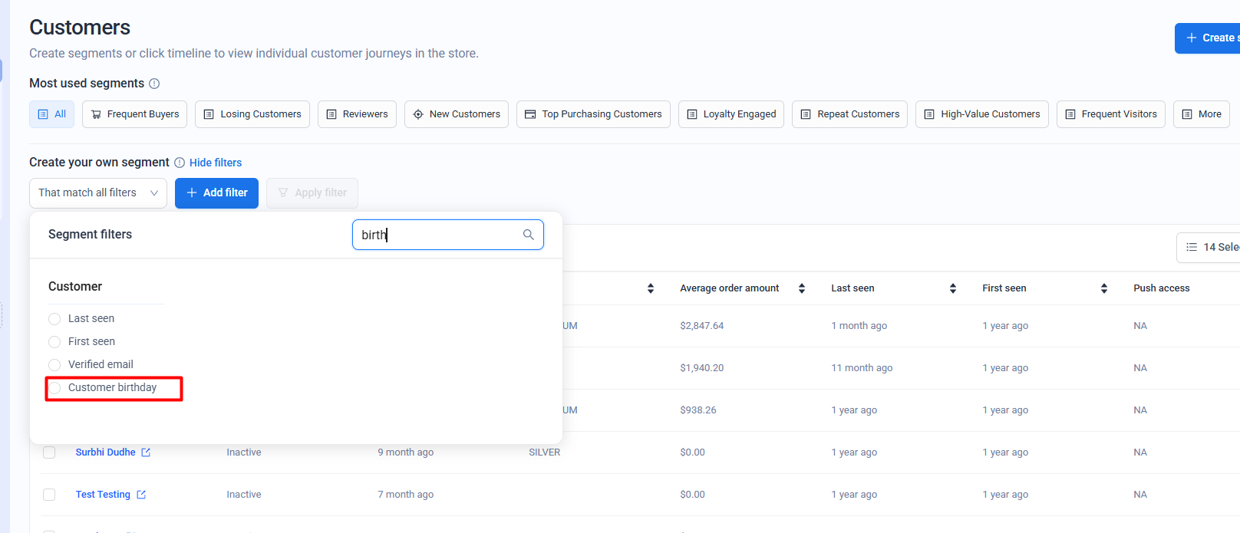Click the search magnifier in segment filters
The height and width of the screenshot is (533, 1240).
click(x=528, y=235)
